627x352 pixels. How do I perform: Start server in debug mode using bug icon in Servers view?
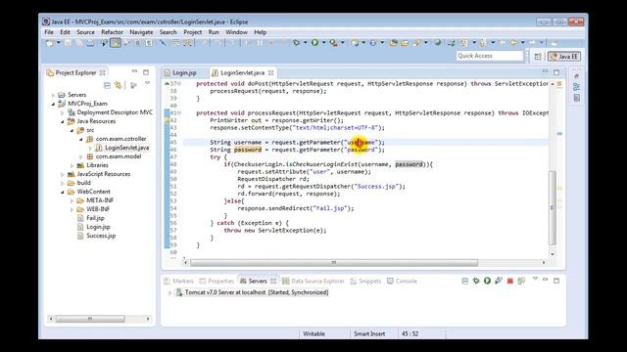coord(476,281)
